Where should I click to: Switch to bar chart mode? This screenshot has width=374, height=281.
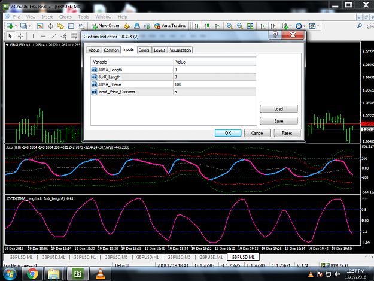click(x=197, y=26)
